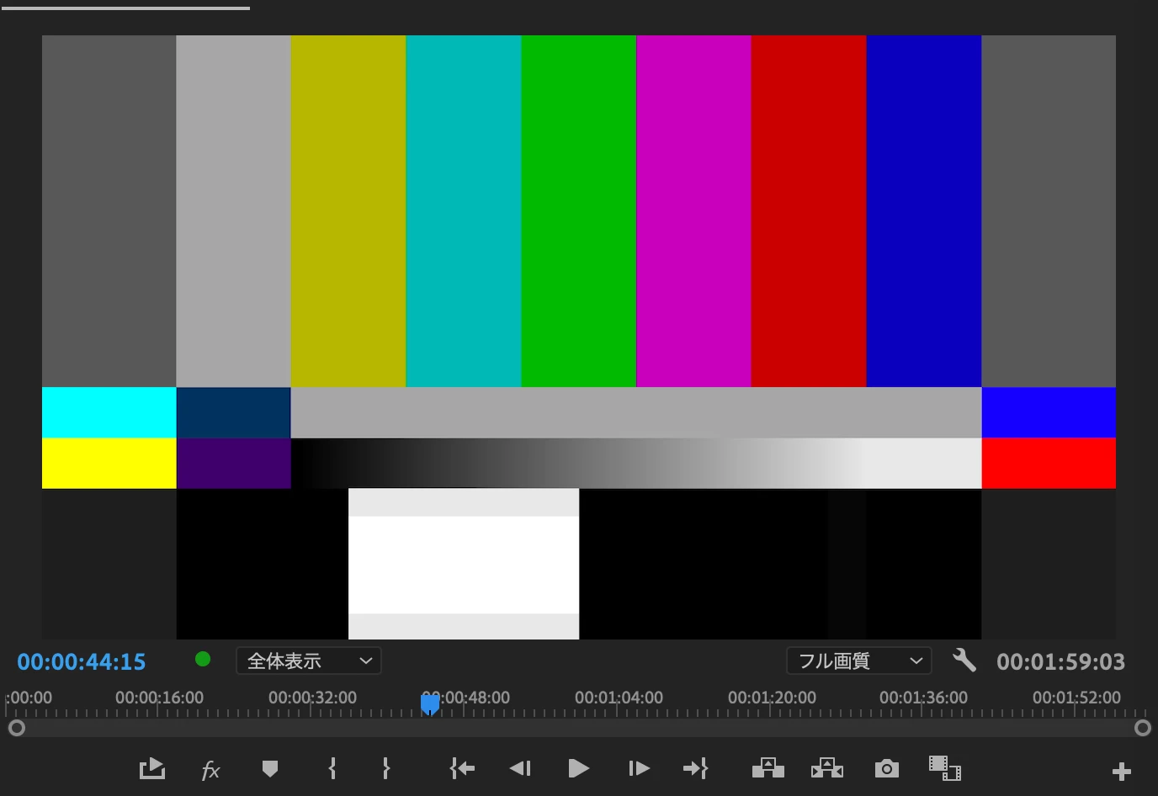Step back one frame
Image resolution: width=1158 pixels, height=796 pixels.
[x=520, y=768]
